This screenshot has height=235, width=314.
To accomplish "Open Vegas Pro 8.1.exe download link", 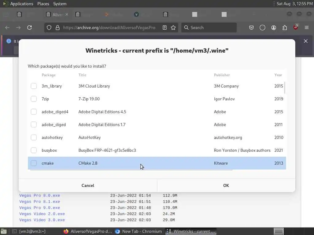I will point(40,202).
